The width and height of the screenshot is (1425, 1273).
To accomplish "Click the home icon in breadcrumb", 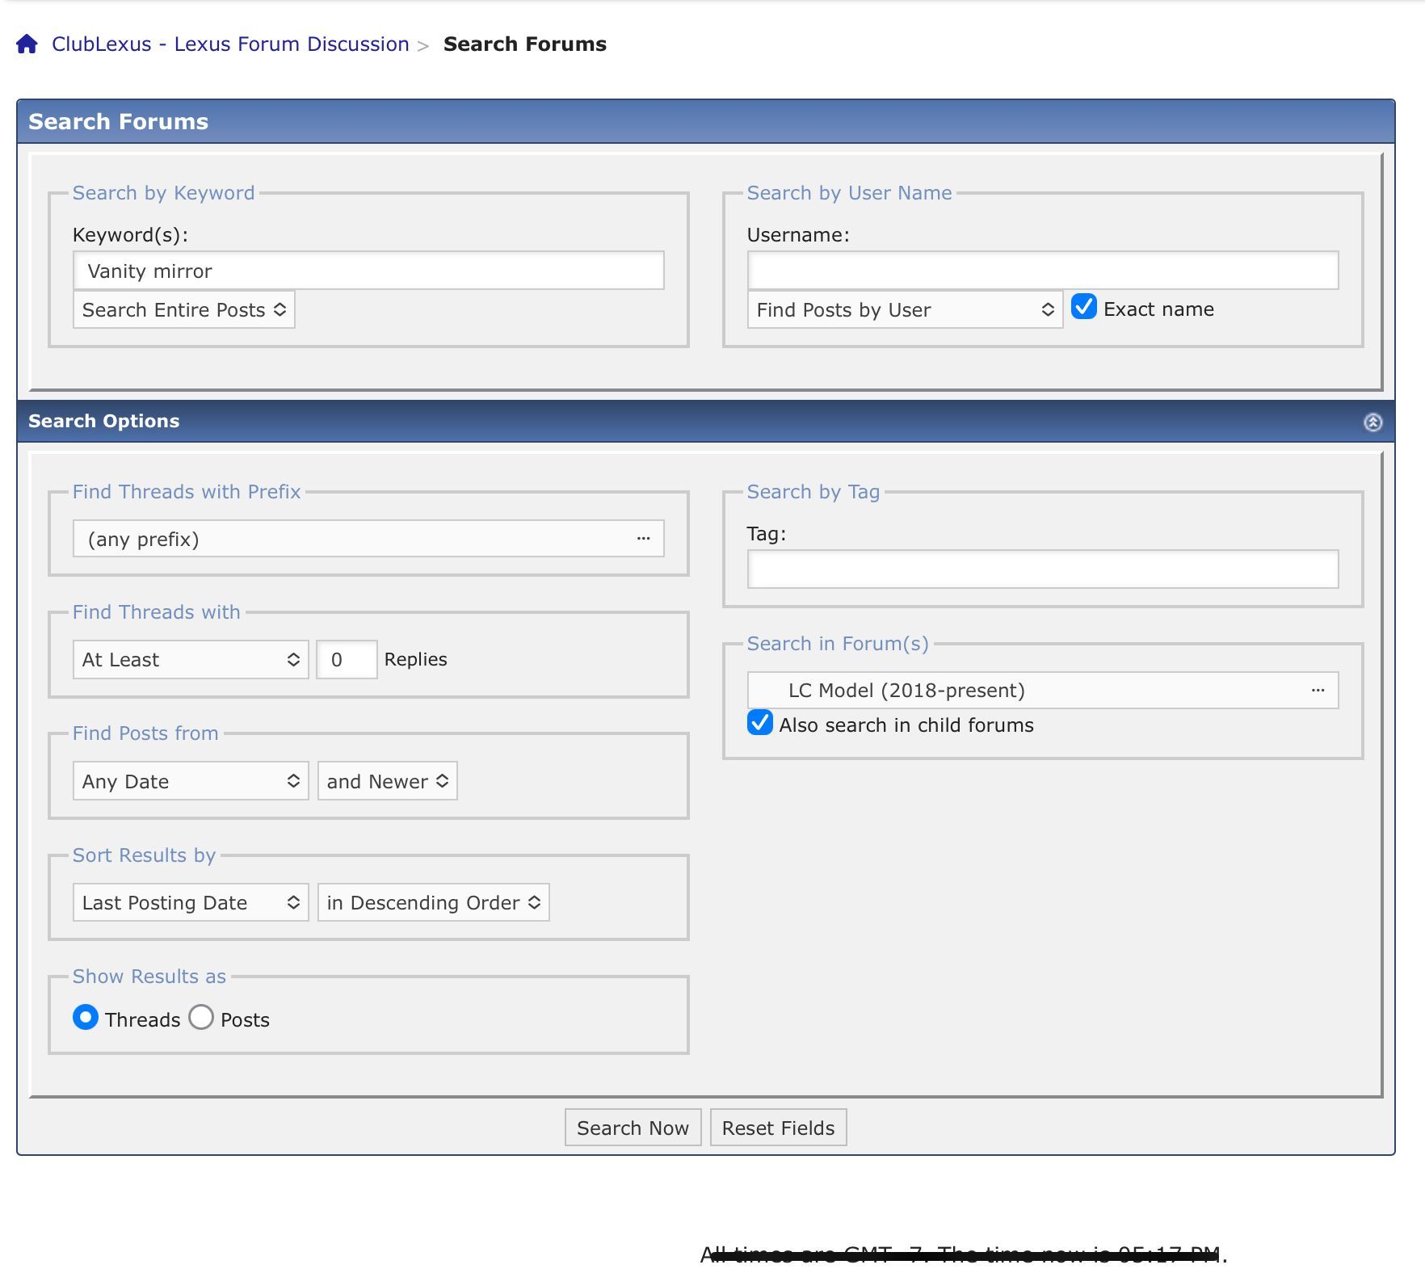I will (27, 44).
